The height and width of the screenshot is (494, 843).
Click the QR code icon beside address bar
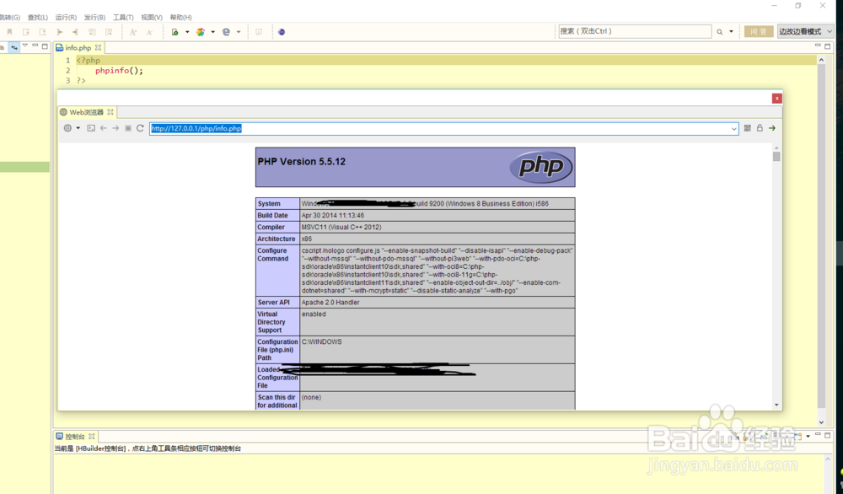coord(747,128)
